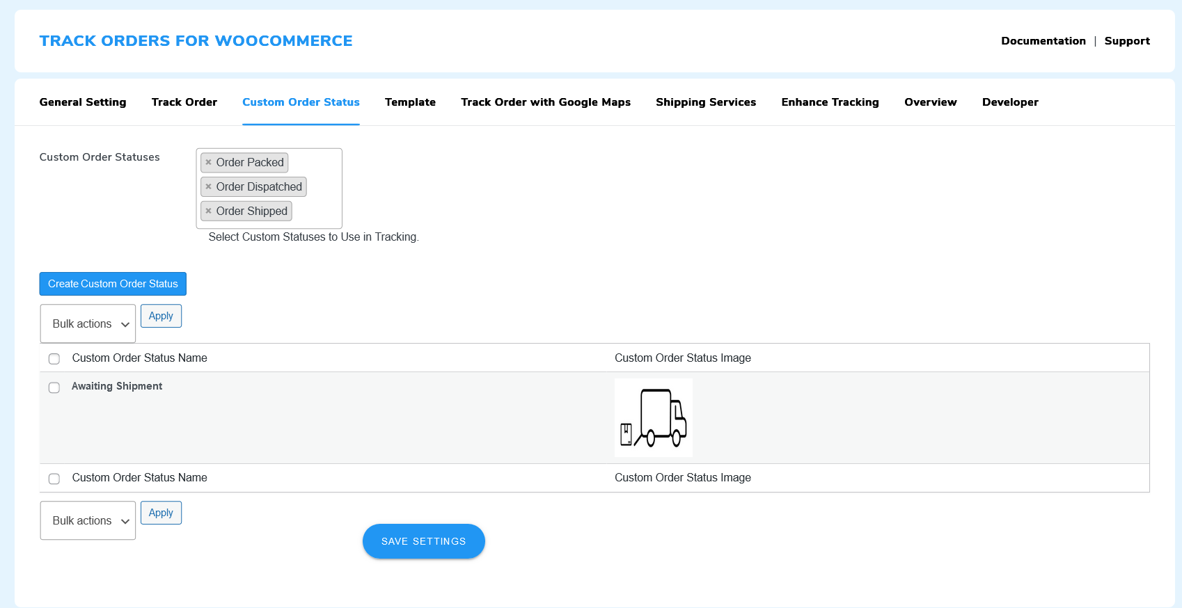Click footer Custom Order Status Name column

tap(140, 477)
